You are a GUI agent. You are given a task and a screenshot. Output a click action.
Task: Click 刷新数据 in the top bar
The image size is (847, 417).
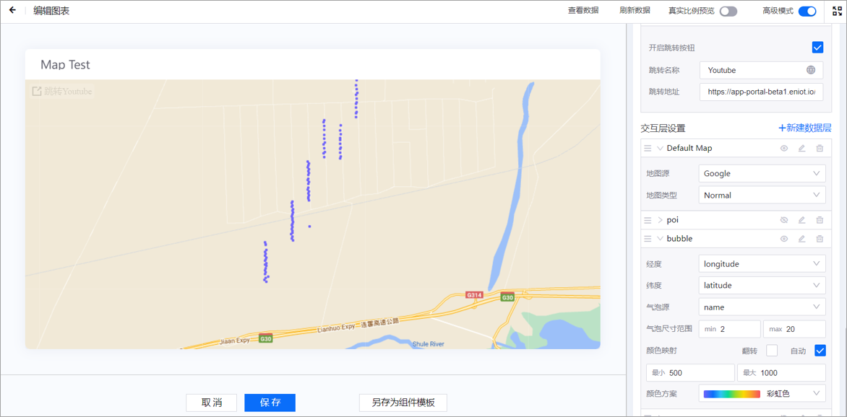(x=635, y=11)
